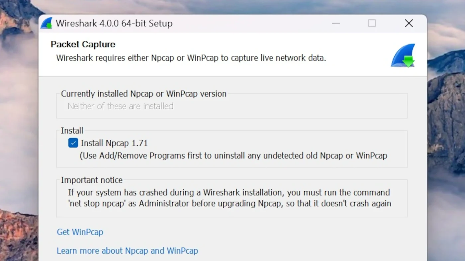Viewport: 465px width, 261px height.
Task: Click 'Neither of these are installed' text
Action: click(121, 106)
